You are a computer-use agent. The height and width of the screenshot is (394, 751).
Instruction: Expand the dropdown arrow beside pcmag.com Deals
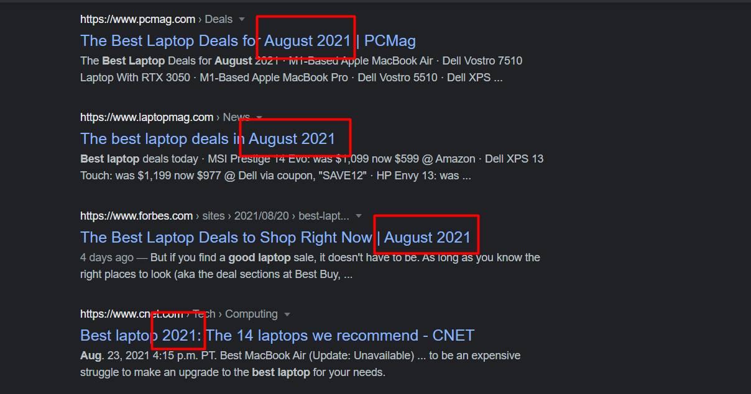tap(242, 19)
